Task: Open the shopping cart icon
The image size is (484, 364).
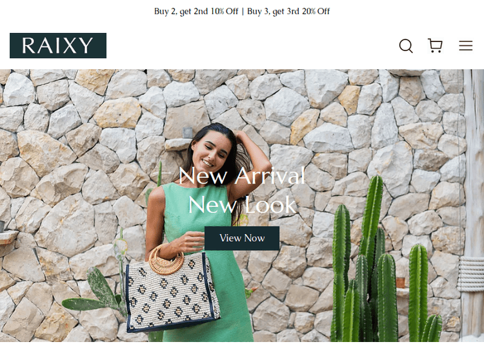Action: tap(435, 45)
